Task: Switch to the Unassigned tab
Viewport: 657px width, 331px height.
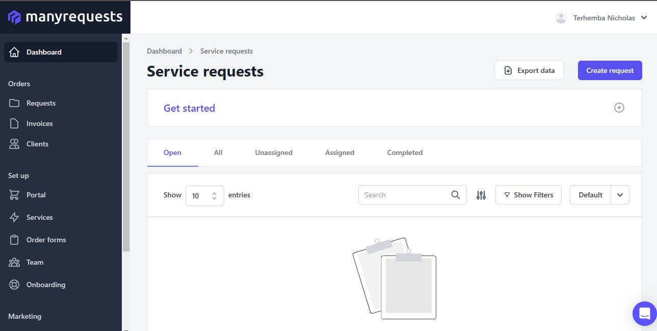Action: point(273,152)
